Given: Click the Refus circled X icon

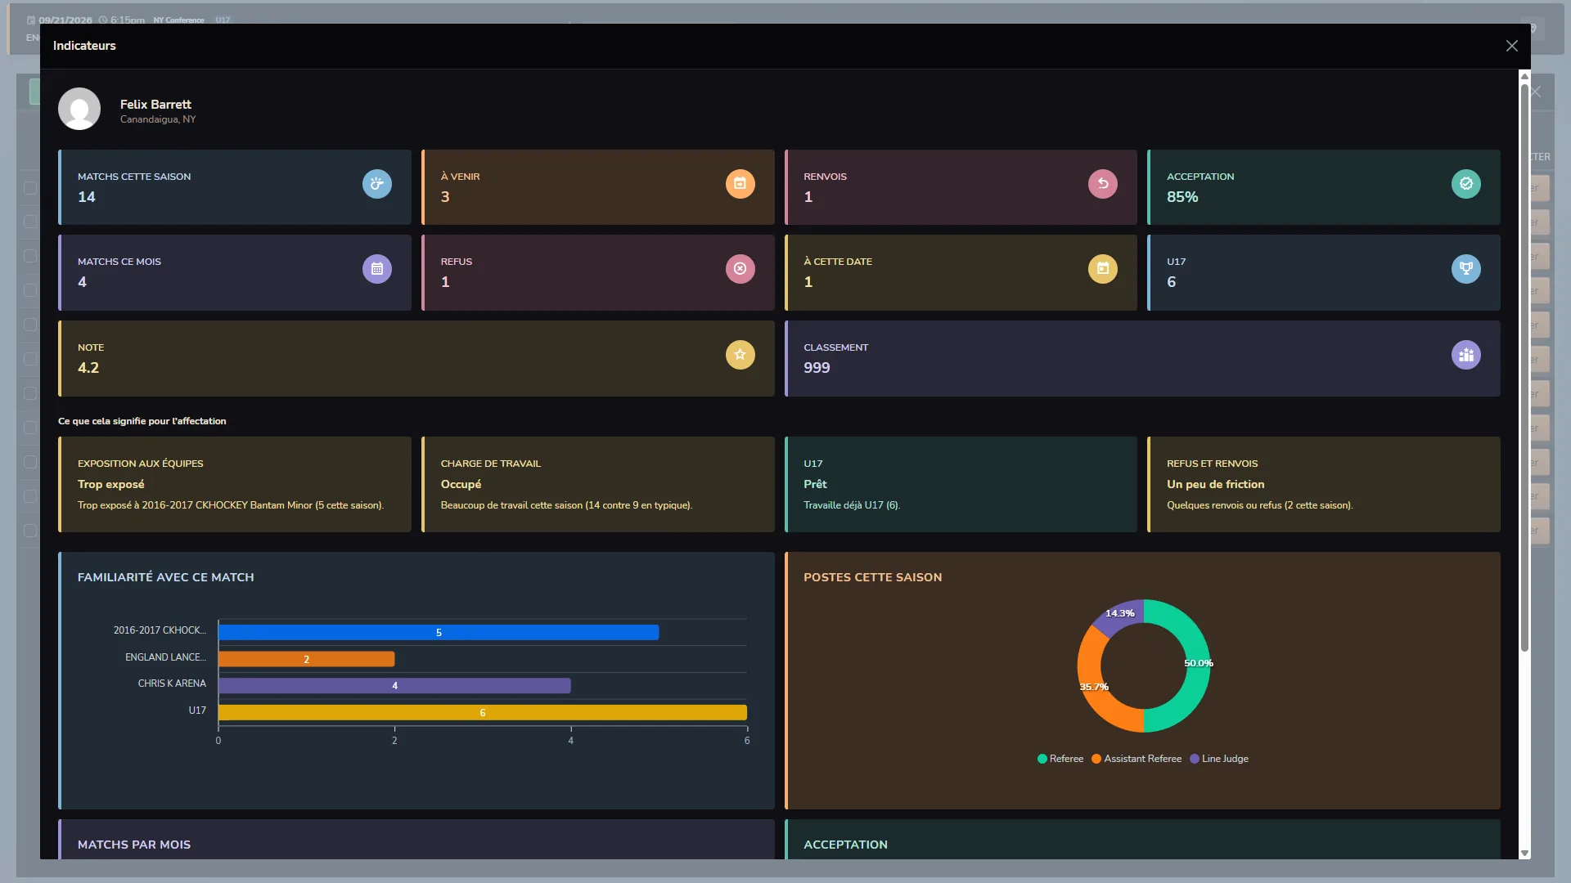Looking at the screenshot, I should click(740, 269).
